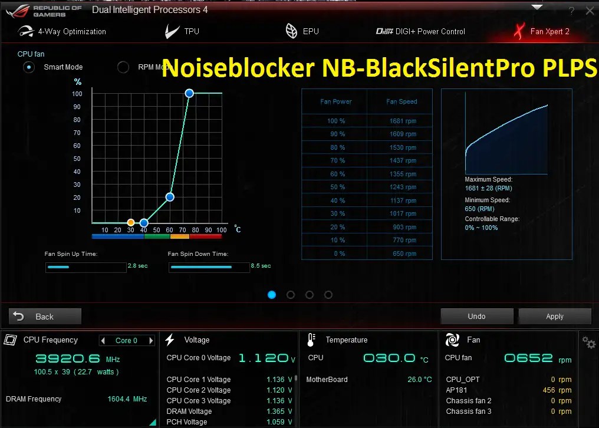This screenshot has height=428, width=599.
Task: Click the 2.8 sec spin up value
Action: (137, 266)
